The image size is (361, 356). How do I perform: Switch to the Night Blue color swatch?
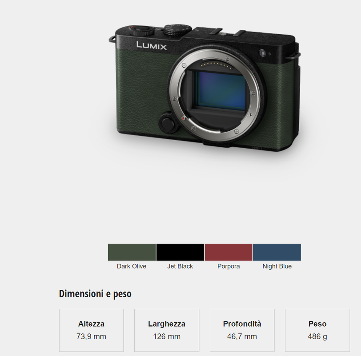[x=277, y=252]
